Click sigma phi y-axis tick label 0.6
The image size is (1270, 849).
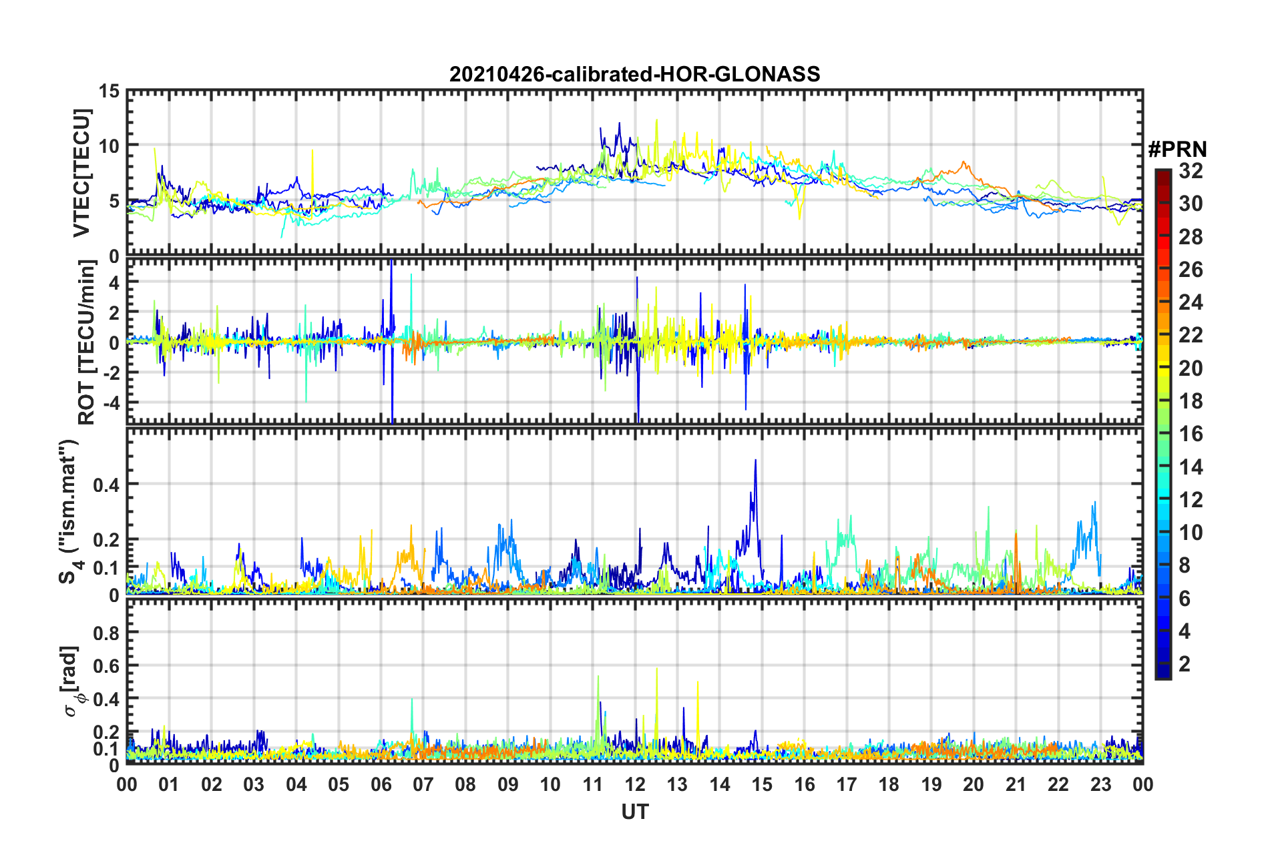click(x=106, y=665)
